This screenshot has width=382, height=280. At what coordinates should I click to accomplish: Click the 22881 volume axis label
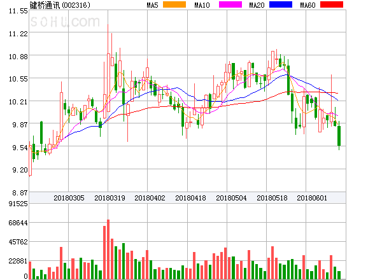pos(18,261)
